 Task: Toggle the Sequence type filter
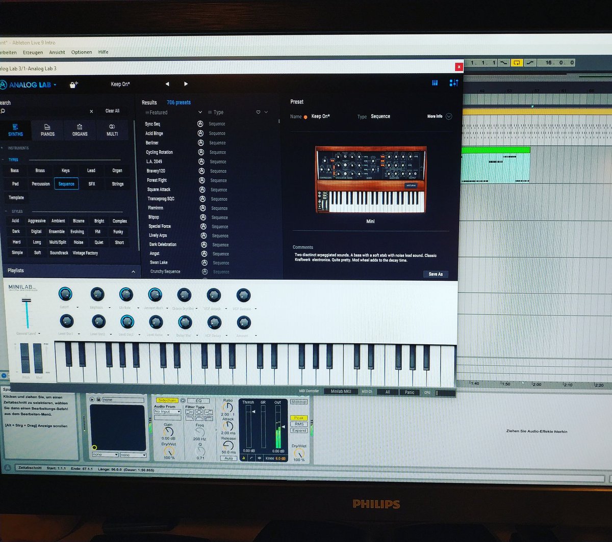[66, 184]
